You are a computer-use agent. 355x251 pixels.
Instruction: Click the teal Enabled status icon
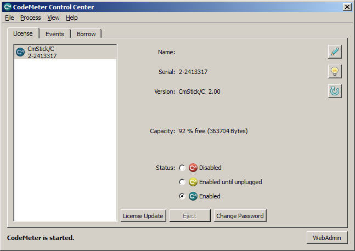tap(193, 196)
